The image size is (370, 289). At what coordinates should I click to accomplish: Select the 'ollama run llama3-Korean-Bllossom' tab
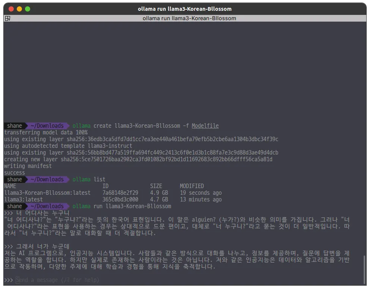coord(189,18)
